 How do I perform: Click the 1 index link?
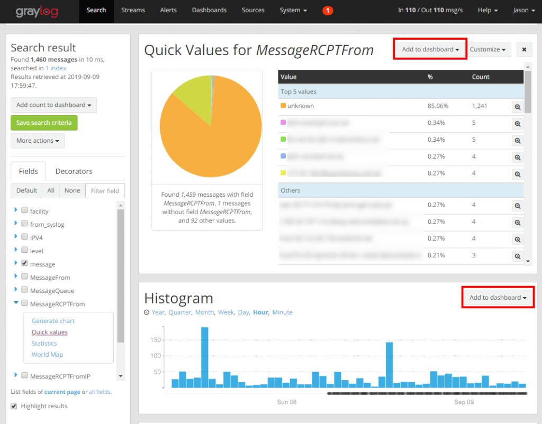56,68
